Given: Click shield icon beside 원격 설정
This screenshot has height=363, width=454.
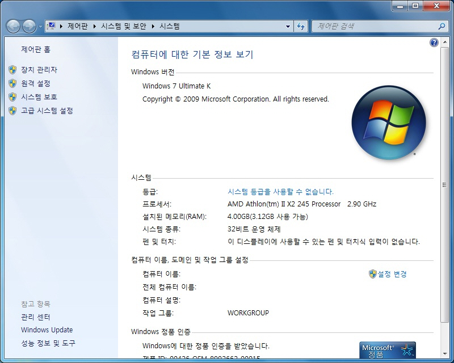Looking at the screenshot, I should [12, 83].
